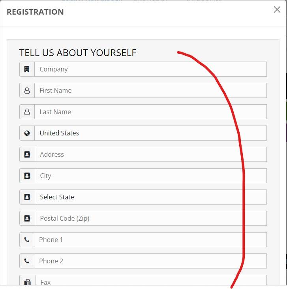Click the handset icon beside Phone 2
Viewport: 287px width, 289px height.
[27, 261]
